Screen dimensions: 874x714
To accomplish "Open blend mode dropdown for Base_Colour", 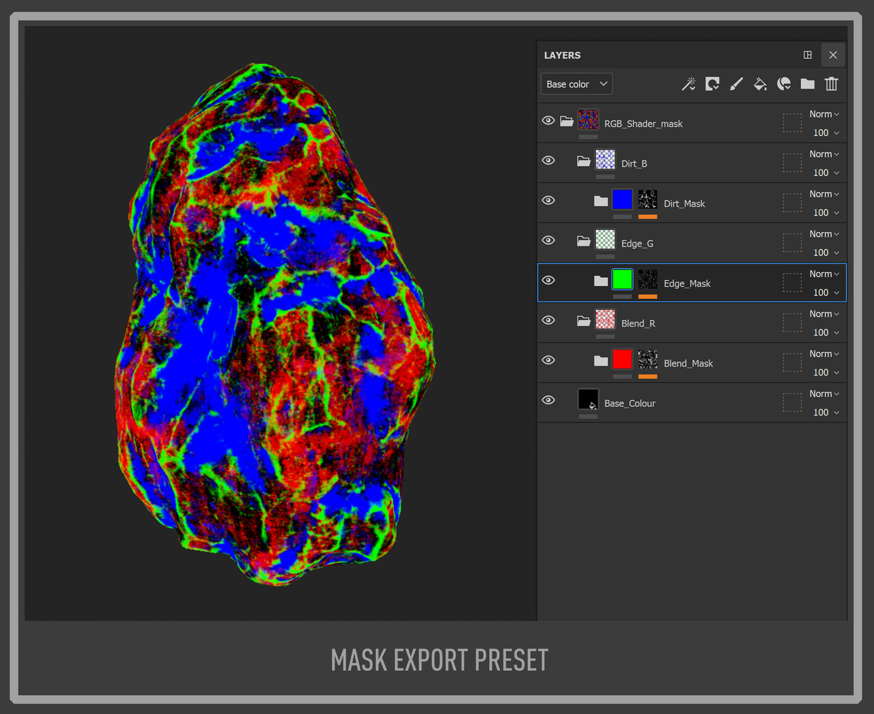I will [824, 394].
